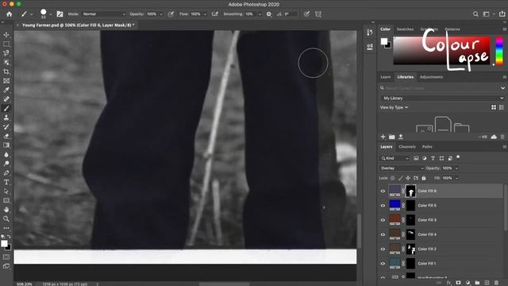508x286 pixels.
Task: Filter layers by type layers
Action: 433,158
